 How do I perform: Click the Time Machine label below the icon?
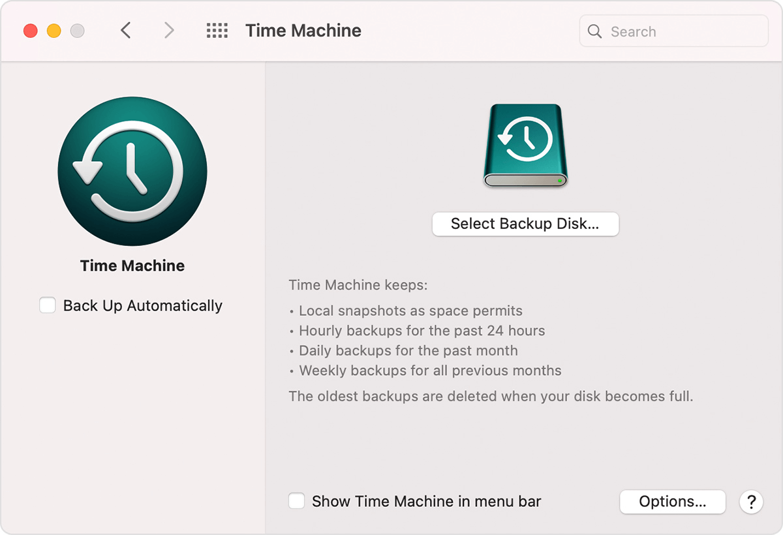coord(132,266)
